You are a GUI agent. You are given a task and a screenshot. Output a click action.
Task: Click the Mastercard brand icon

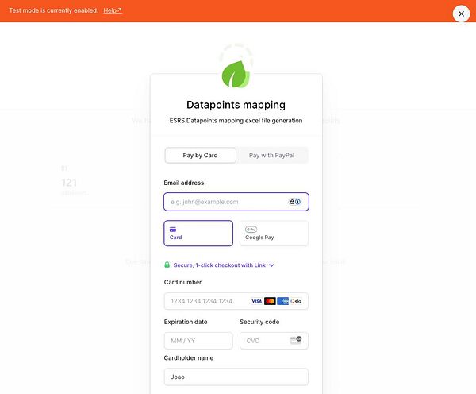point(270,301)
